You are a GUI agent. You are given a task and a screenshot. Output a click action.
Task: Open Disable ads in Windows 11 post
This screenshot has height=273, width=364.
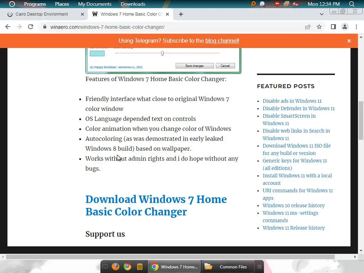292,101
